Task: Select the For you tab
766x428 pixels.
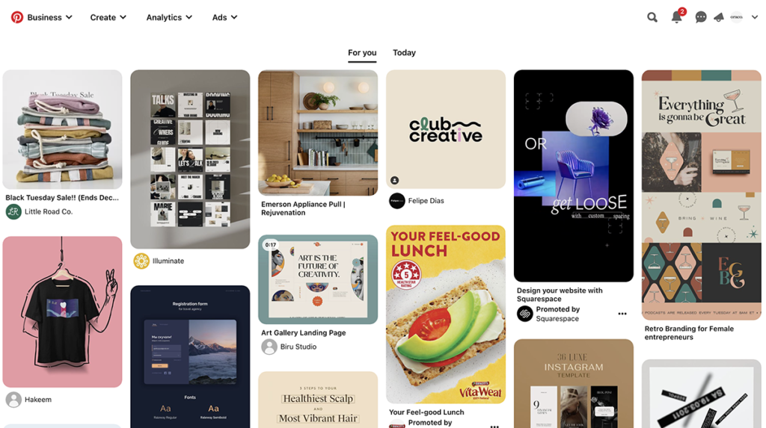Action: click(x=362, y=53)
